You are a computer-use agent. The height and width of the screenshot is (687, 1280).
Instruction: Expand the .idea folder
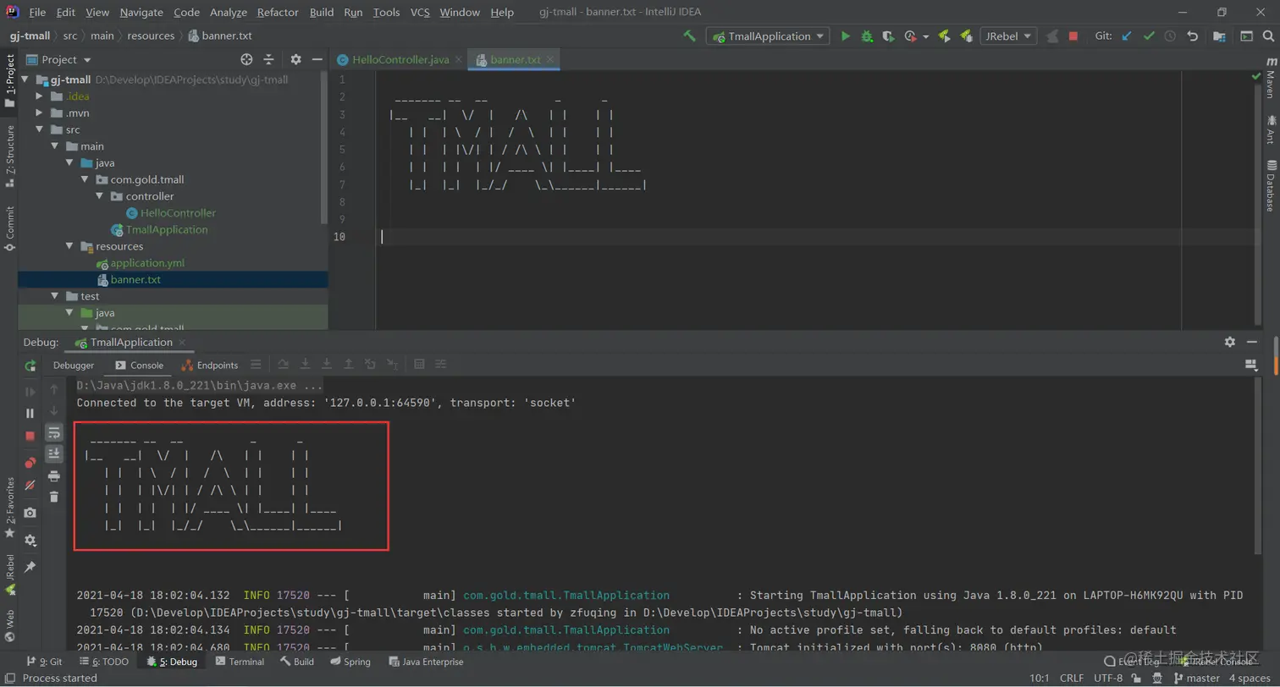[39, 96]
